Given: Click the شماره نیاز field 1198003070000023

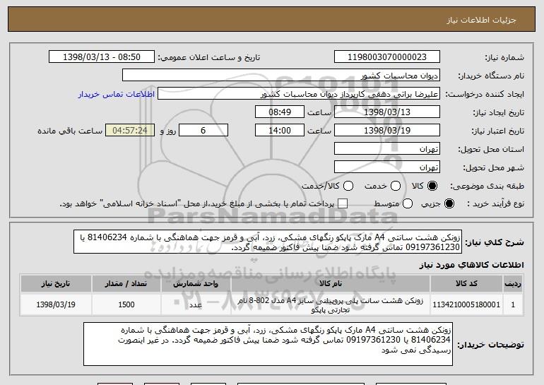Looking at the screenshot, I should tap(387, 57).
